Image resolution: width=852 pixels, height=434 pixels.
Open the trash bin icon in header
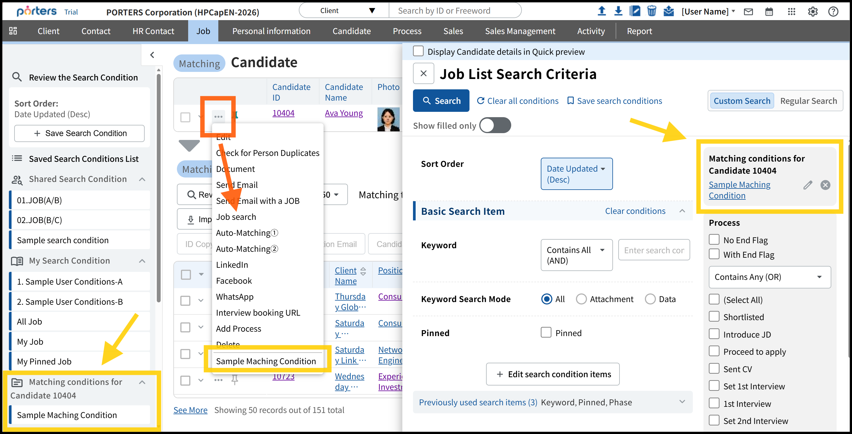(x=651, y=11)
